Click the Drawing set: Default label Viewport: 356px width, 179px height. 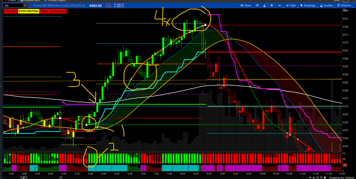coord(341,178)
